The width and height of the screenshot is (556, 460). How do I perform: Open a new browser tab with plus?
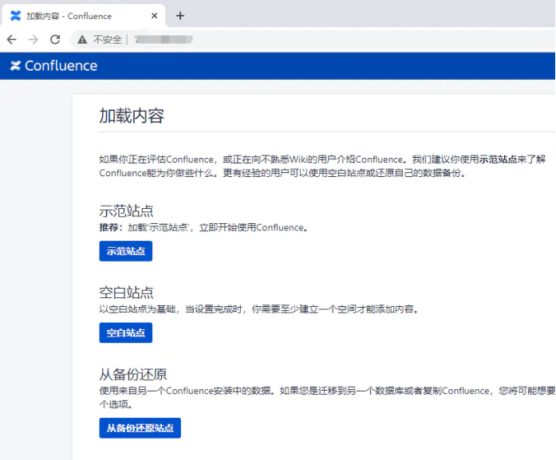click(180, 16)
